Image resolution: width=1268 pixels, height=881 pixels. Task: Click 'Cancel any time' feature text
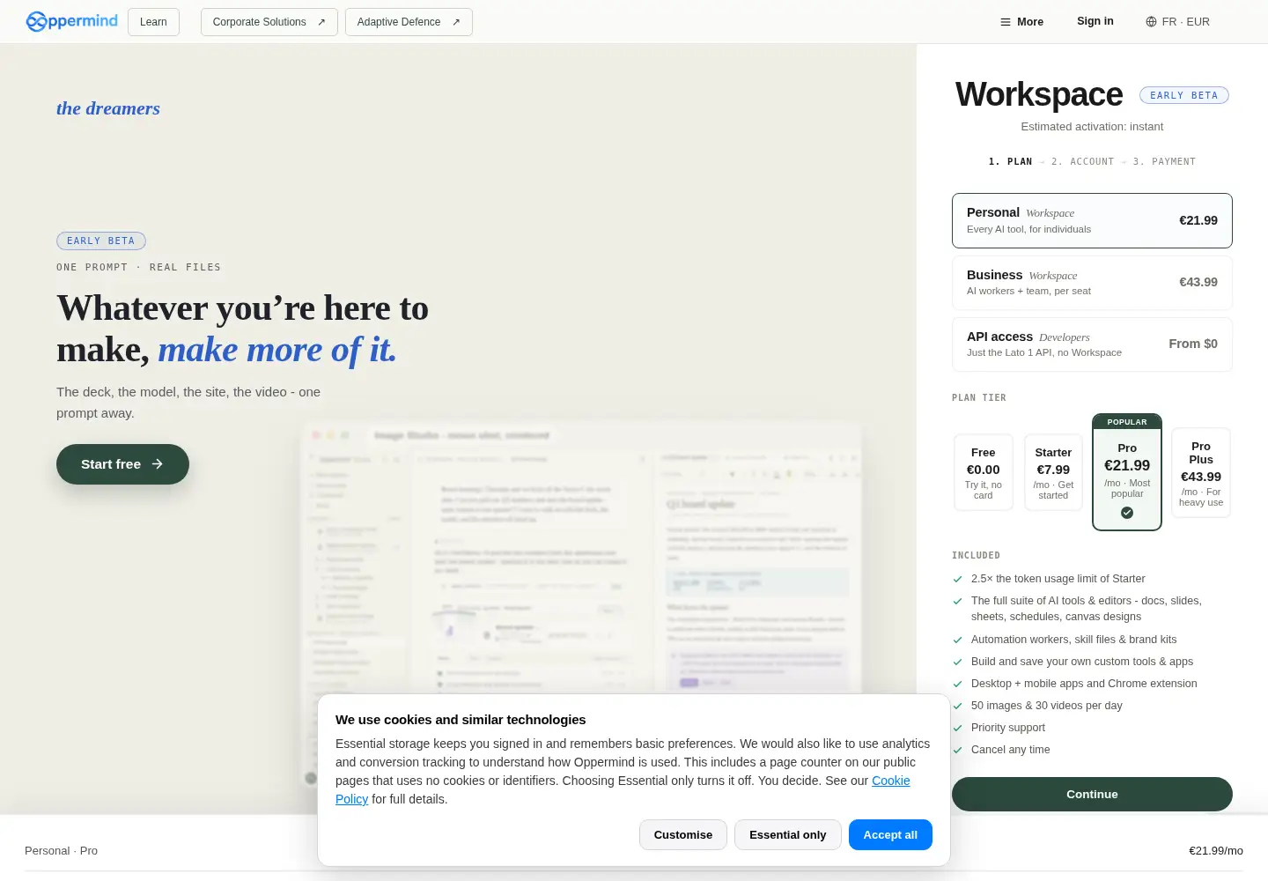tap(1011, 750)
